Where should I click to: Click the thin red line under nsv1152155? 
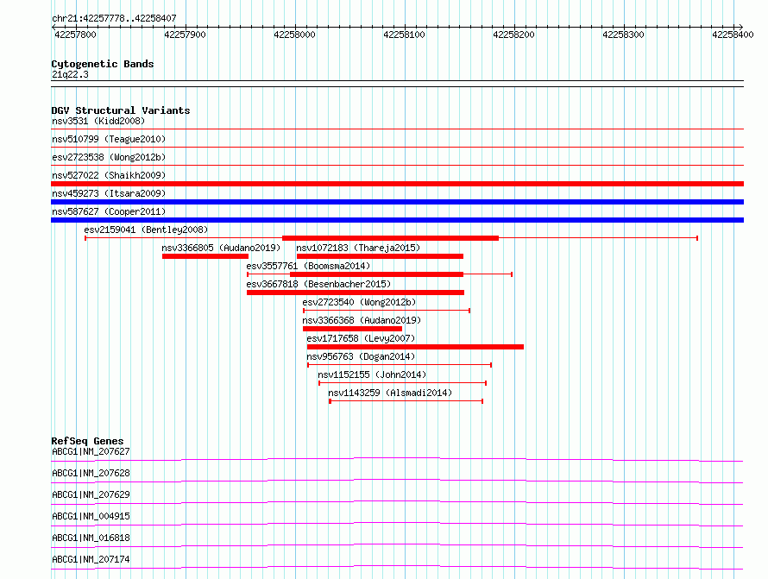402,383
